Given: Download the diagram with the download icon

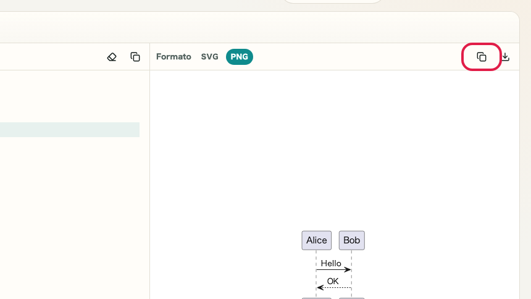Looking at the screenshot, I should pyautogui.click(x=505, y=57).
